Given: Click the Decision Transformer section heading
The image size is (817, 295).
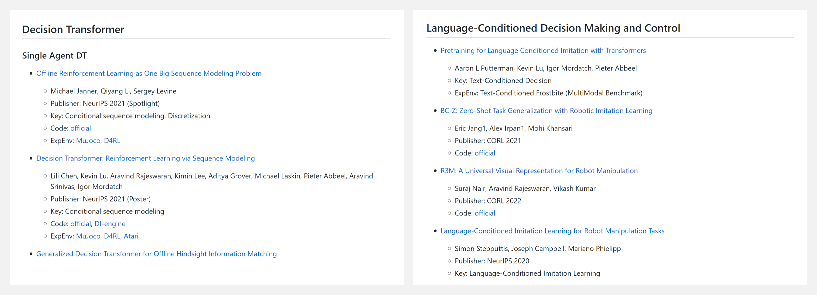Looking at the screenshot, I should click(73, 29).
